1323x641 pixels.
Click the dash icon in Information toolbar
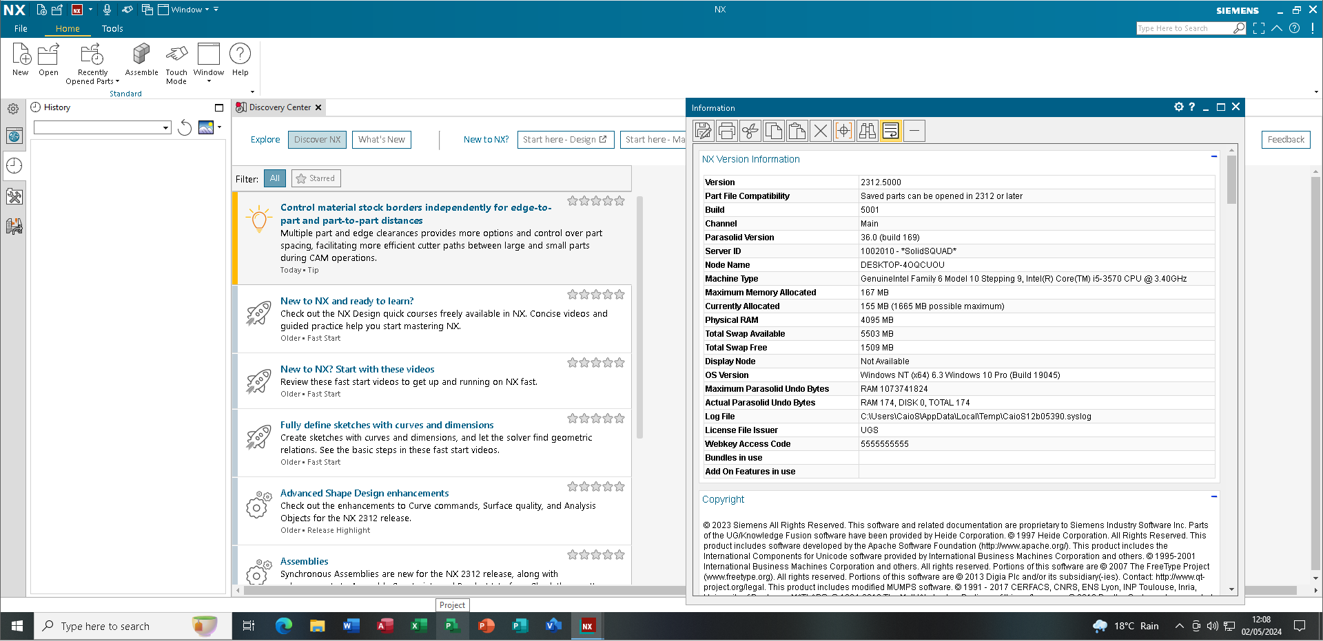point(914,131)
